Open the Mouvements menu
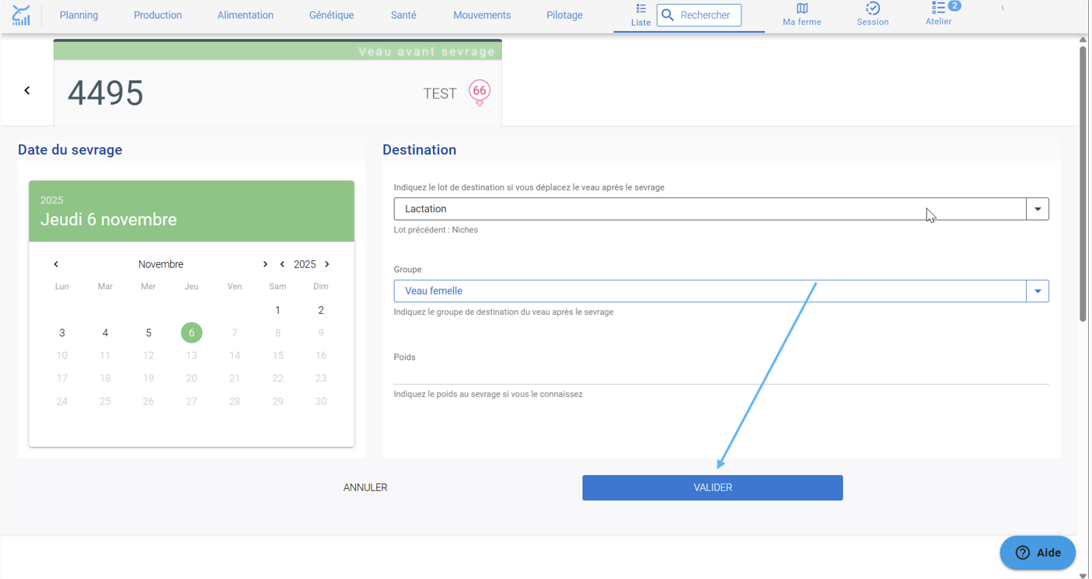This screenshot has height=579, width=1092. pyautogui.click(x=482, y=15)
